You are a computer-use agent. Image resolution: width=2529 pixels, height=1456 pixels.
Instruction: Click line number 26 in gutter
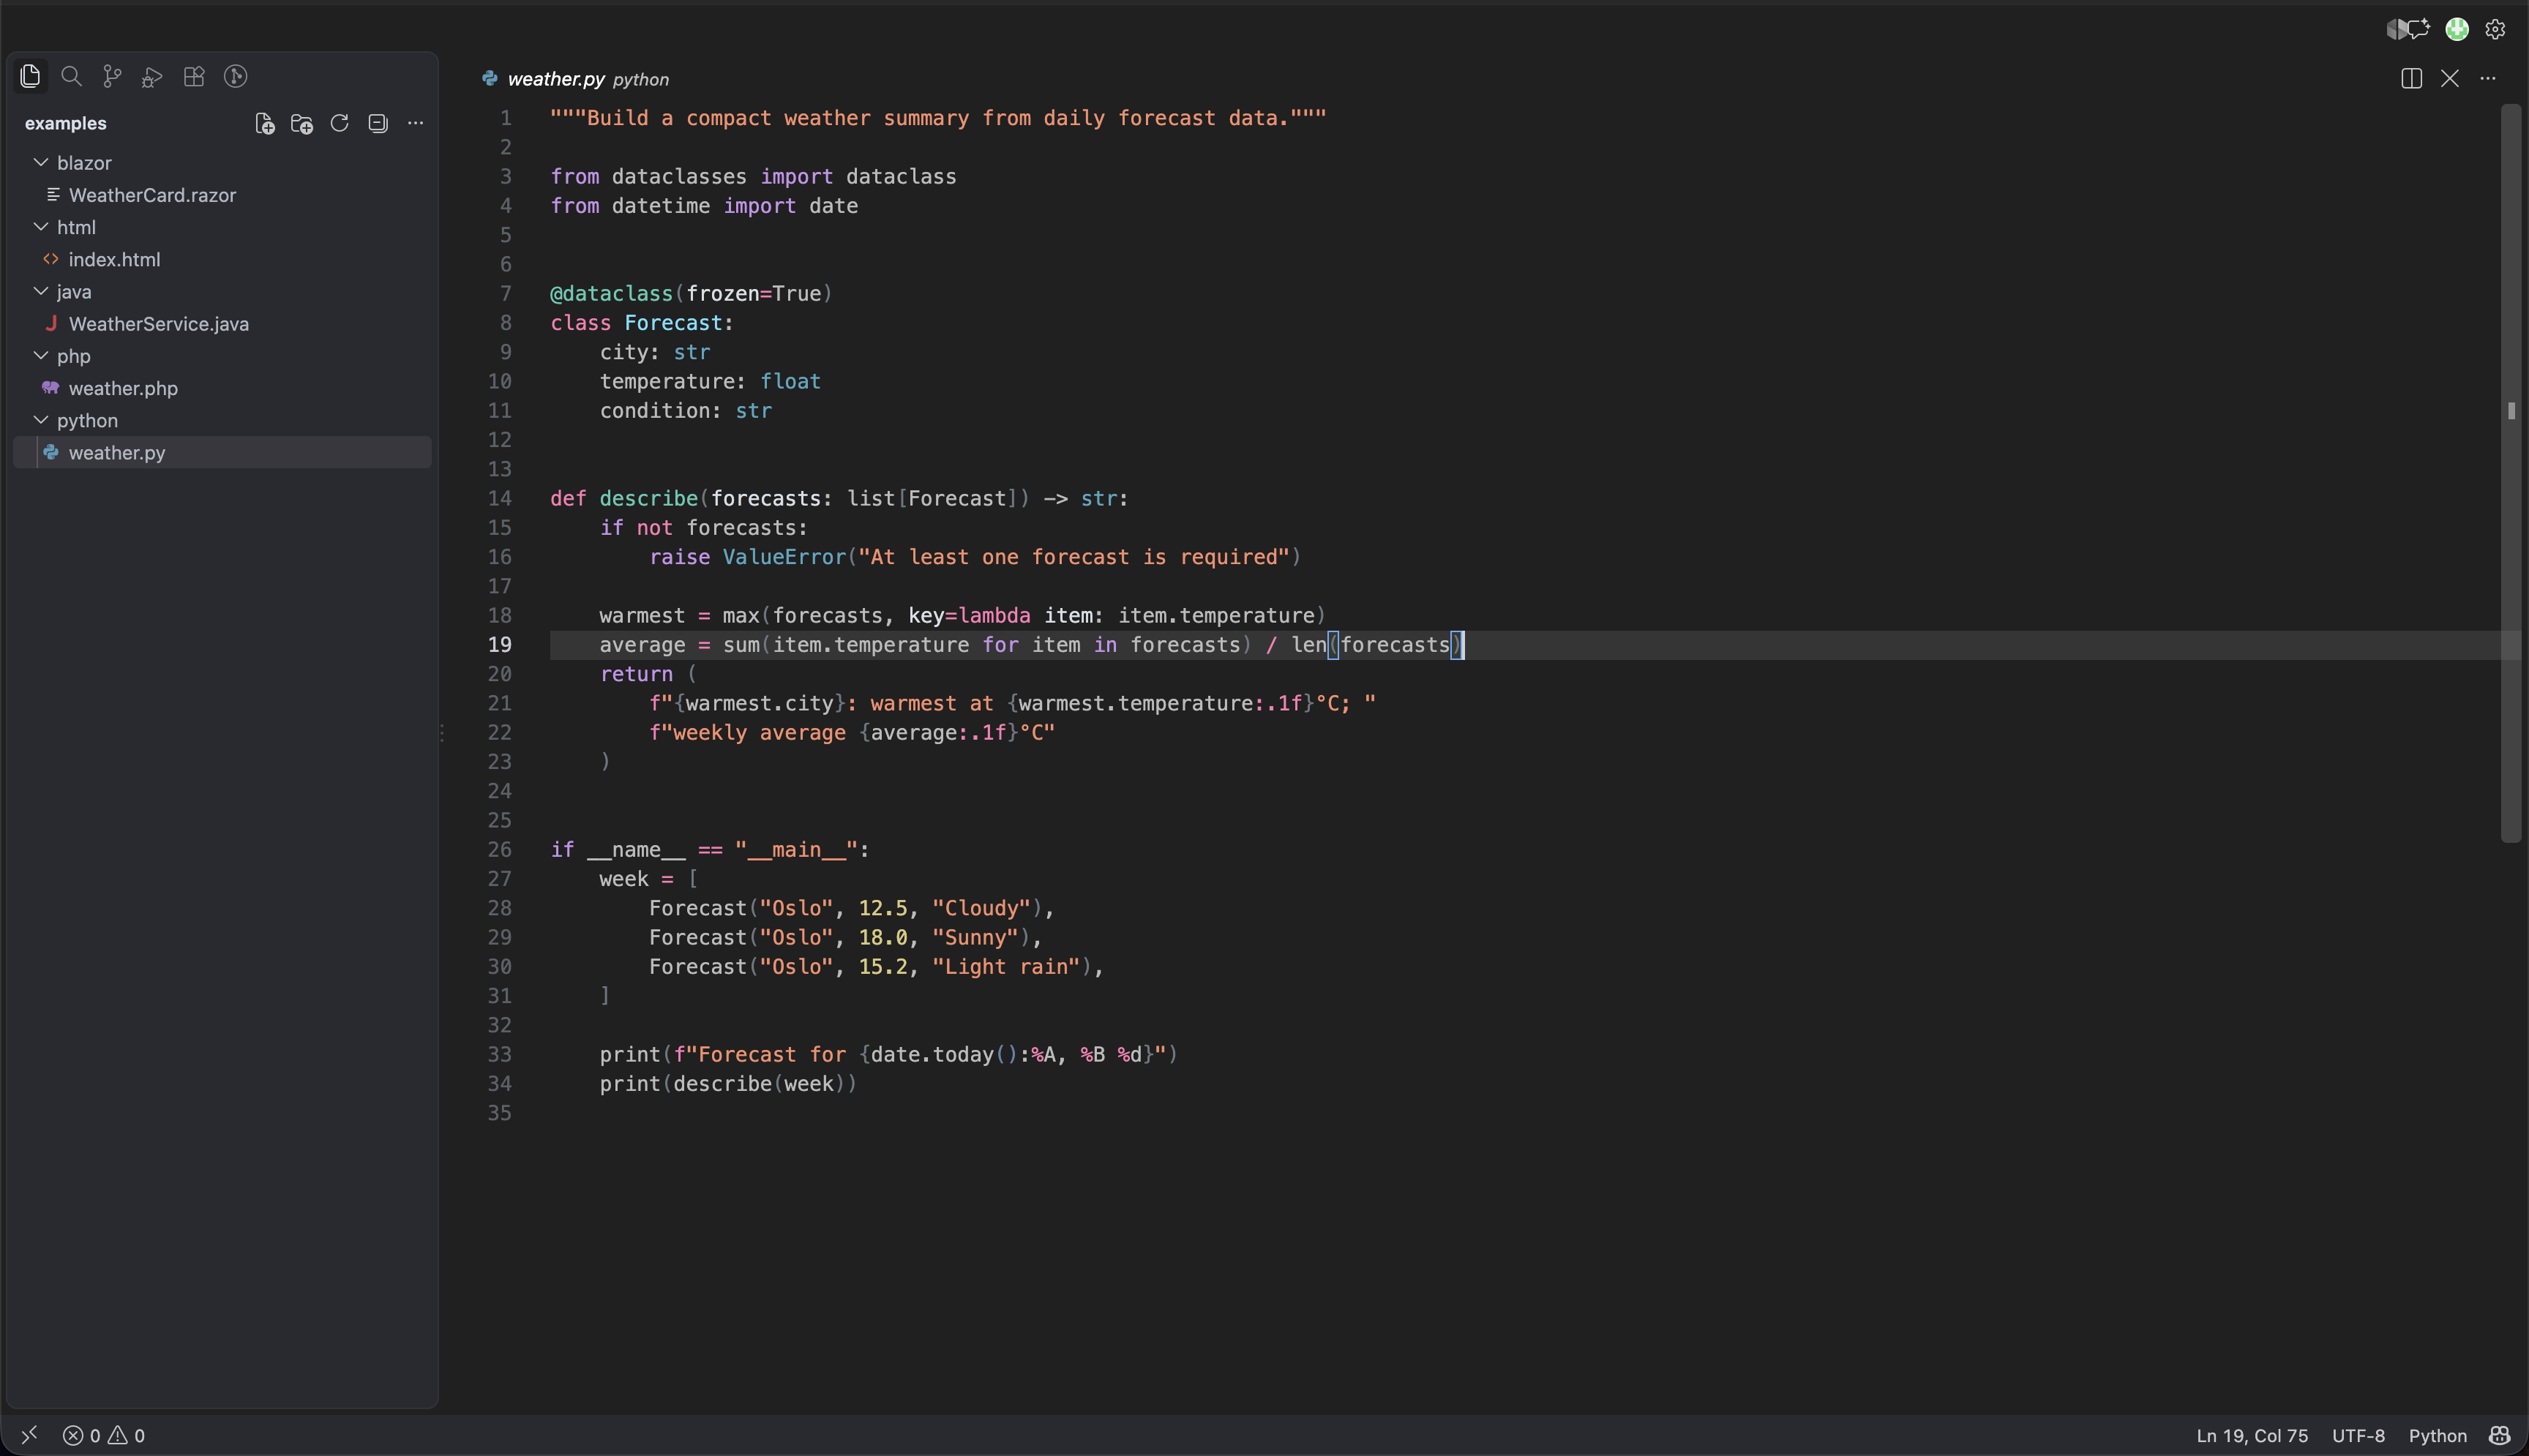(x=499, y=849)
